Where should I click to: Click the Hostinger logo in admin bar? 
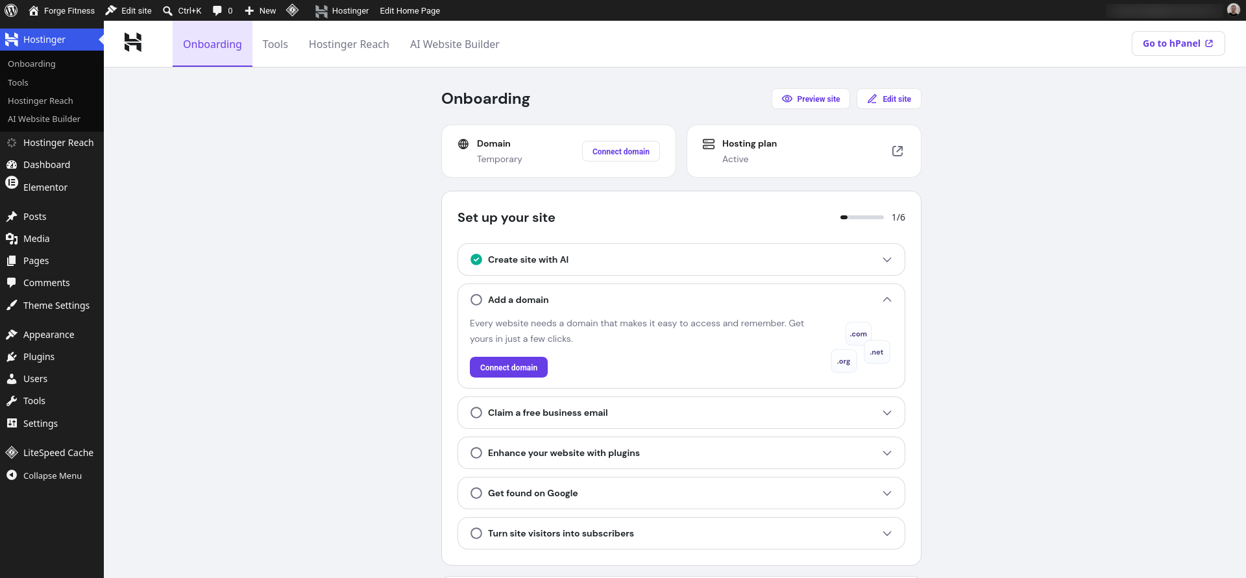pos(321,10)
